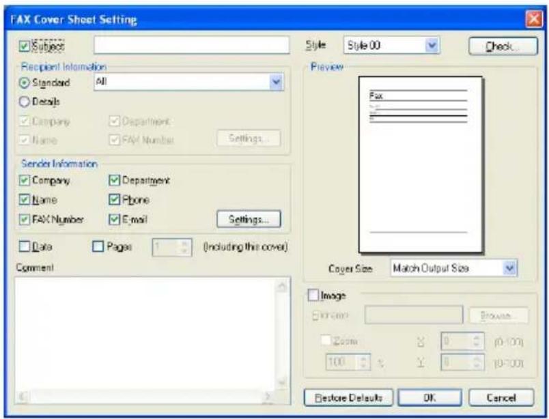Click Comment box horizontal scrollbar right arrow
The image size is (549, 419).
[268, 396]
